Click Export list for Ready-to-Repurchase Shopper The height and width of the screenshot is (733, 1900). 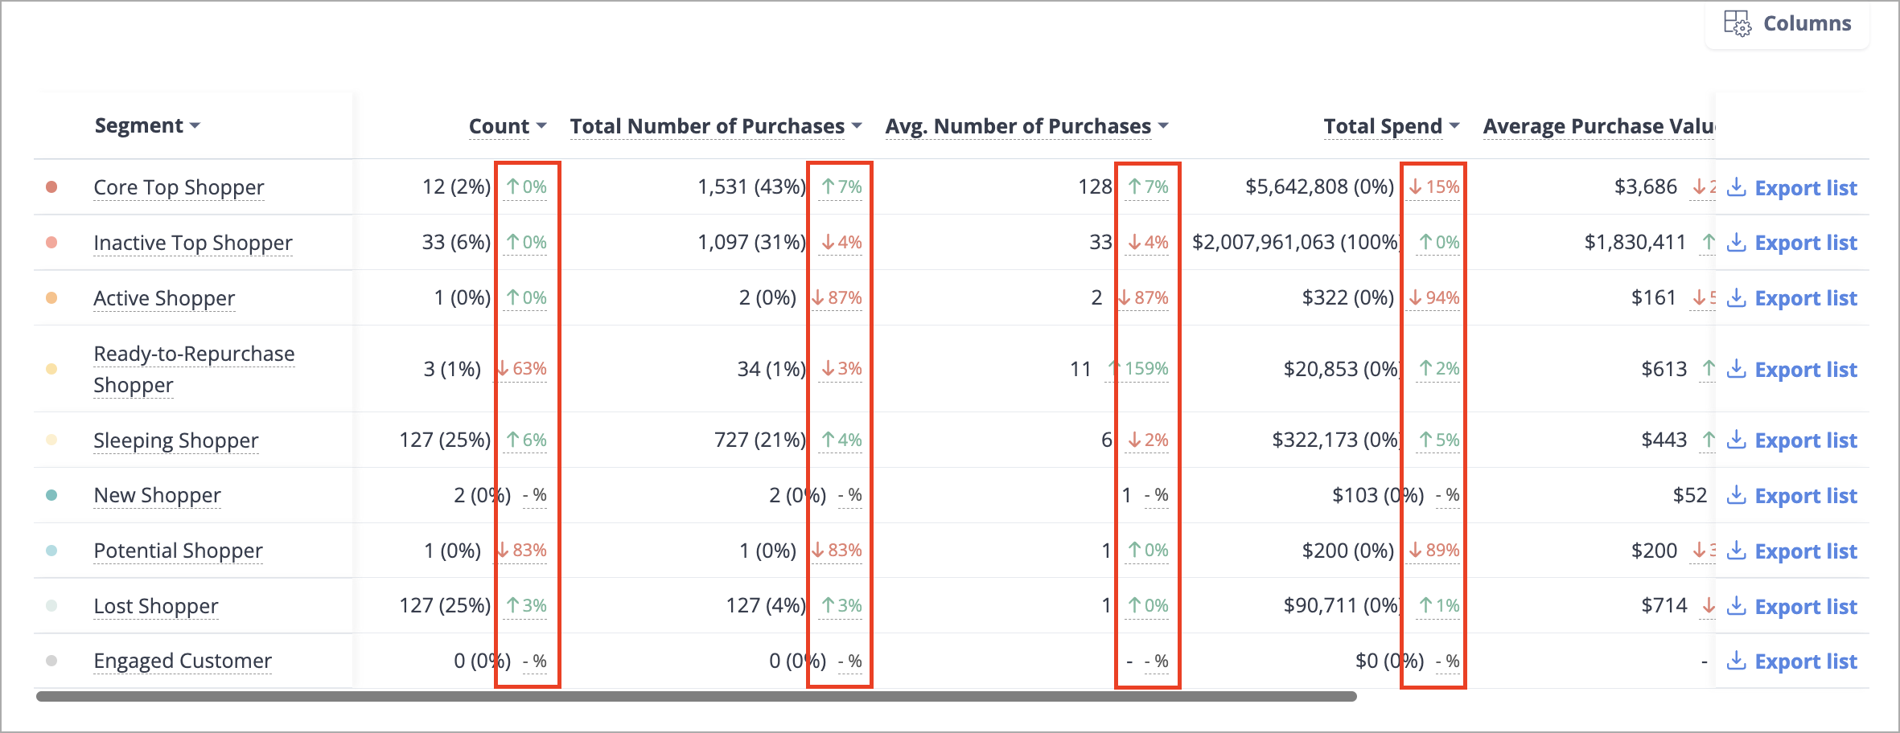pos(1806,370)
